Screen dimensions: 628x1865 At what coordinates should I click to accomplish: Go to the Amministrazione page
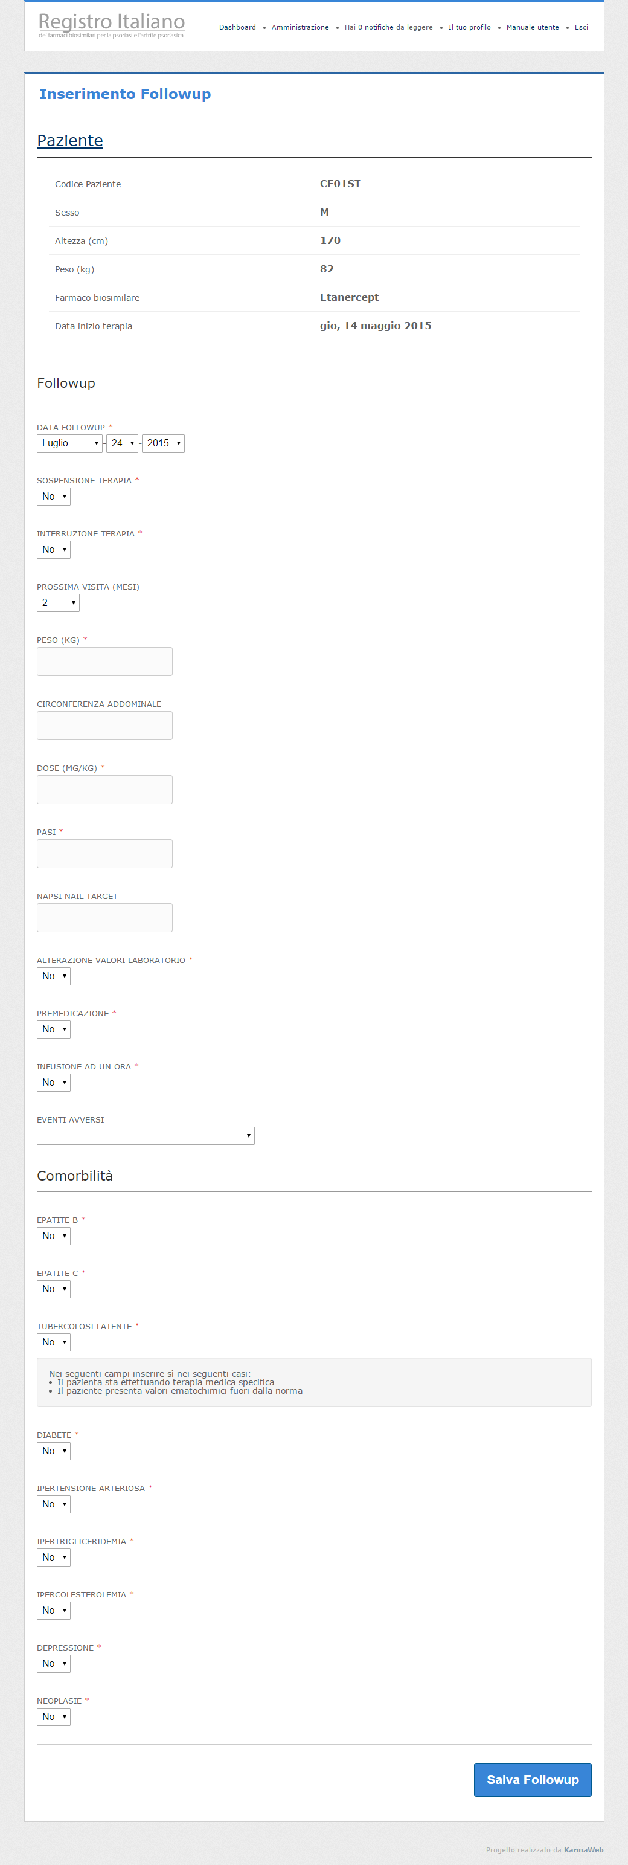coord(300,28)
